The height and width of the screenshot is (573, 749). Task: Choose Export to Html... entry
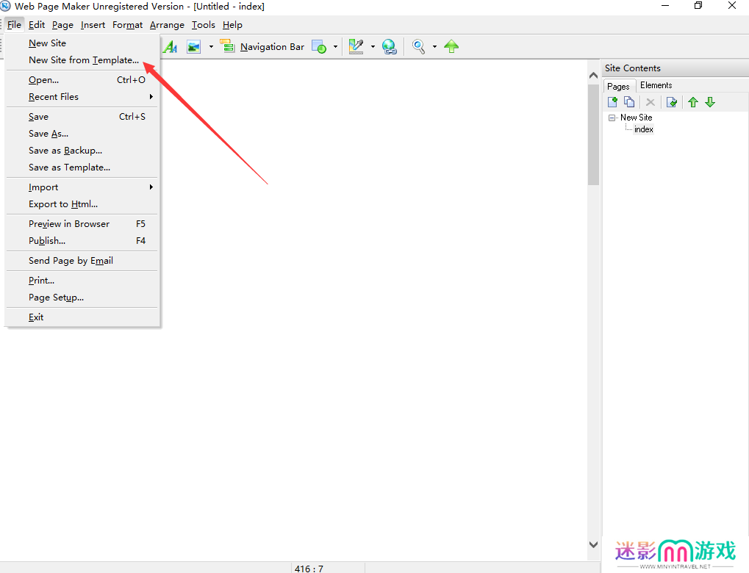[82, 204]
